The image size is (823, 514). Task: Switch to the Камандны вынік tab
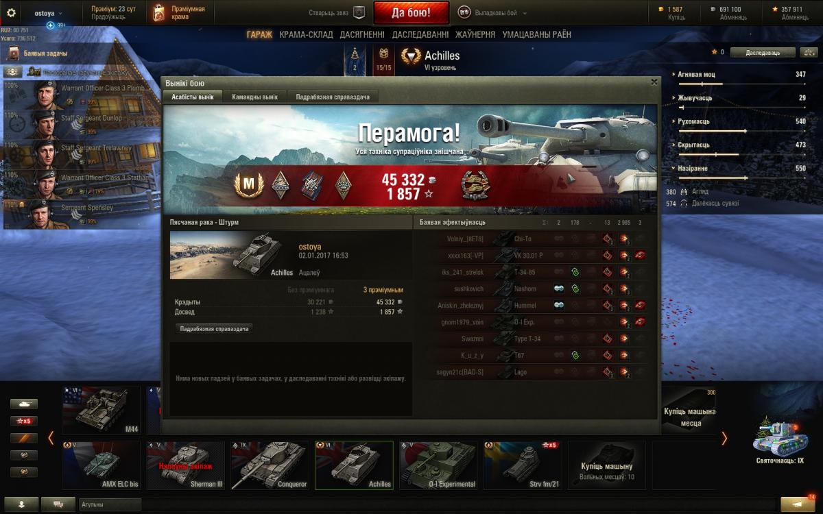(254, 97)
